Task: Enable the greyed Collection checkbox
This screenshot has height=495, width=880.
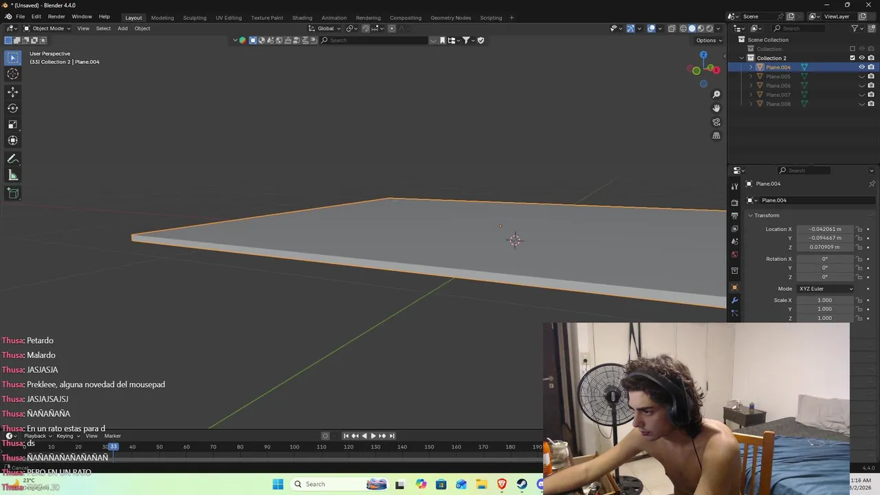Action: pos(852,49)
